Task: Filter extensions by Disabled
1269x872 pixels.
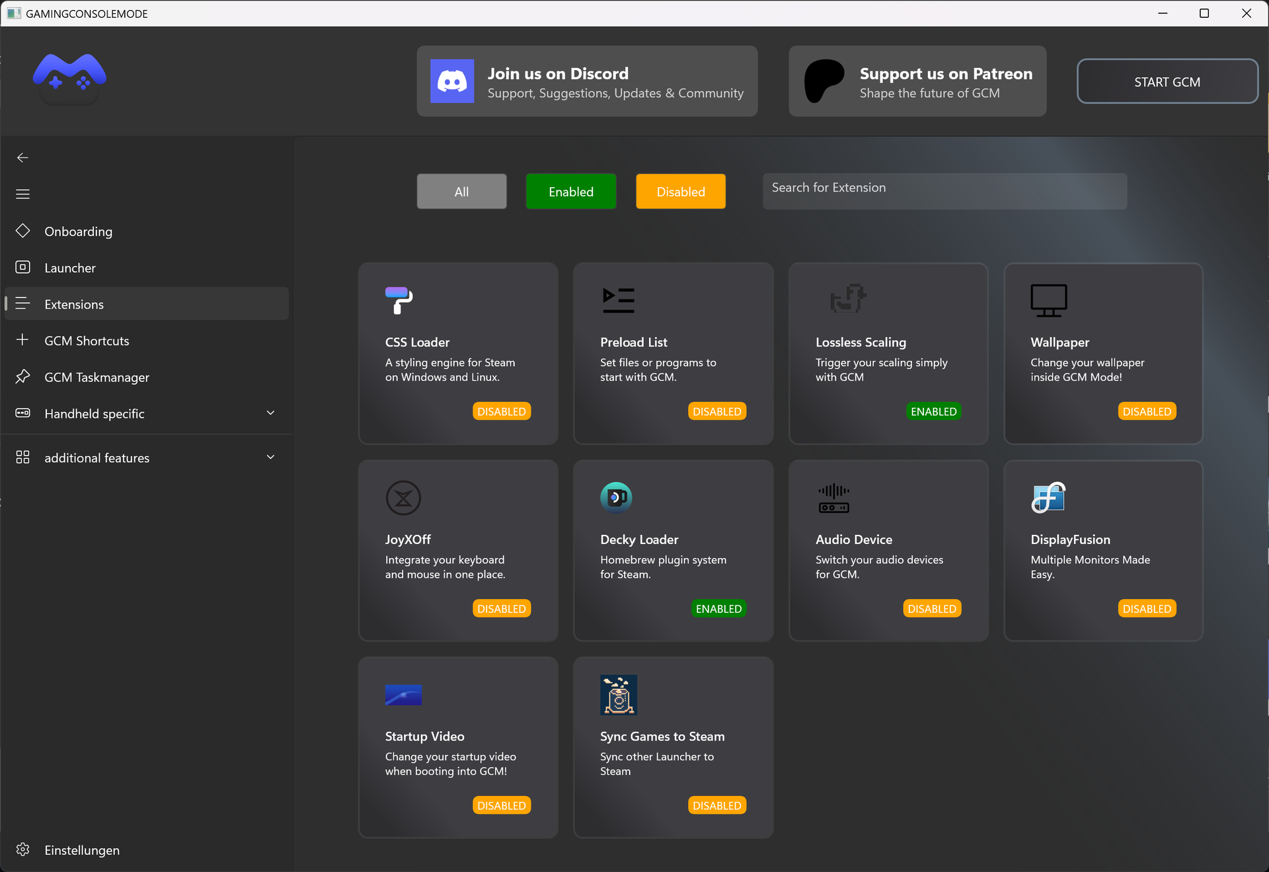Action: pos(680,192)
